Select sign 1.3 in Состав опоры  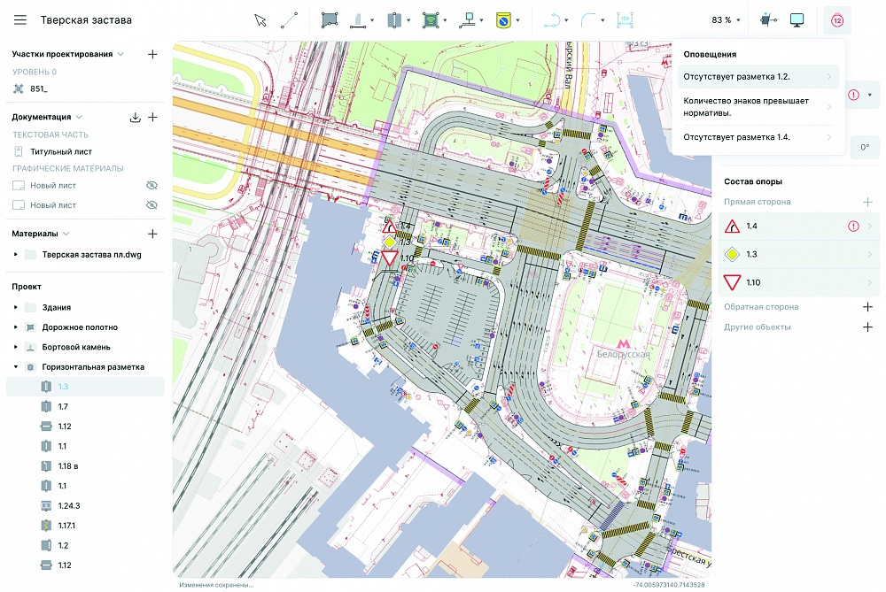[799, 255]
